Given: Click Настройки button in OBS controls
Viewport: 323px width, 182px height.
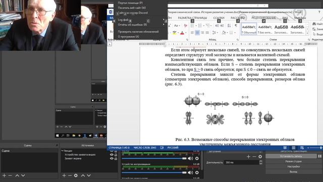Looking at the screenshot, I should coord(293,166).
